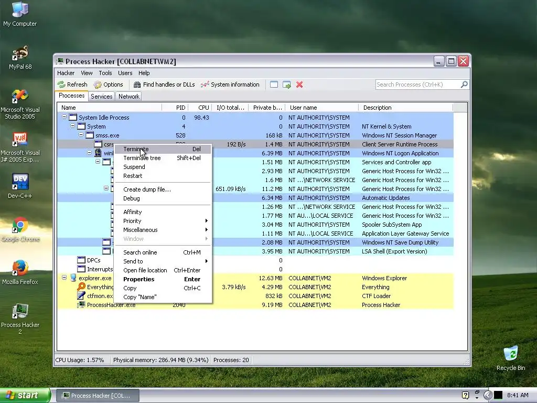Collapse the System Idle Process tree node
Image resolution: width=537 pixels, height=403 pixels.
coord(64,117)
